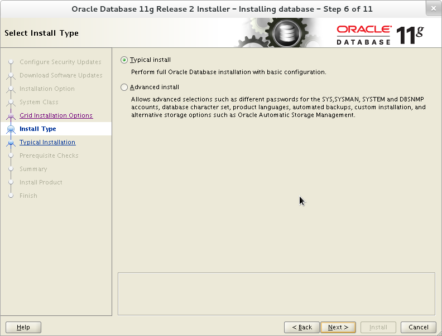Cancel the Oracle installer

tap(419, 327)
